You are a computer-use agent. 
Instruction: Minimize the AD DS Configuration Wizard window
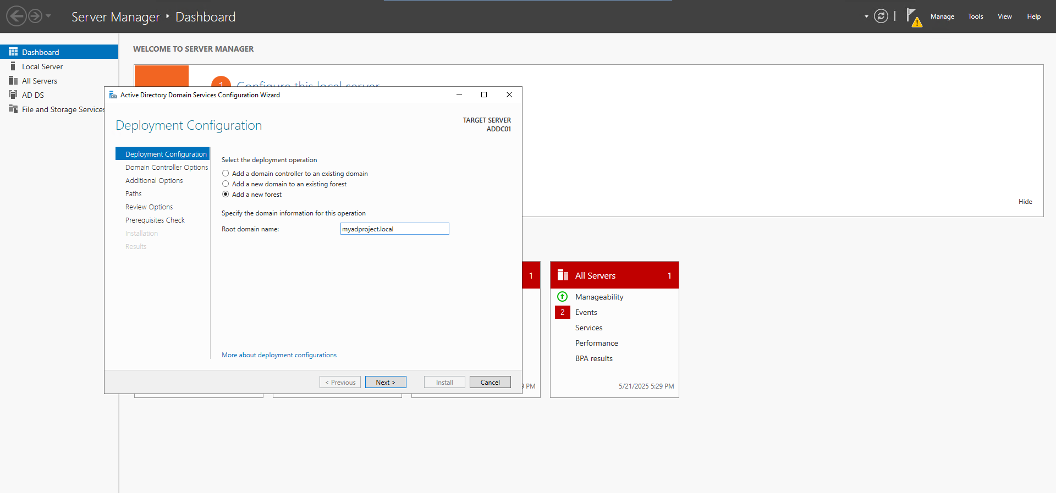[x=459, y=95]
